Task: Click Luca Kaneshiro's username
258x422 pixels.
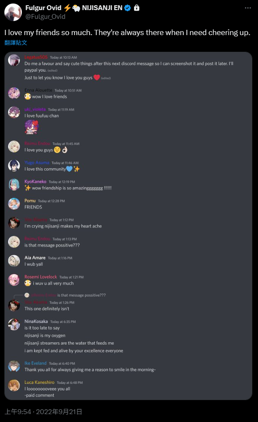Action: (39, 382)
